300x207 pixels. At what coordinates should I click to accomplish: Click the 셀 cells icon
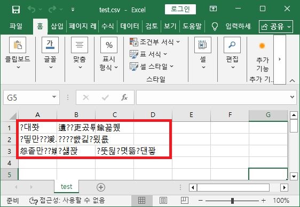203,45
